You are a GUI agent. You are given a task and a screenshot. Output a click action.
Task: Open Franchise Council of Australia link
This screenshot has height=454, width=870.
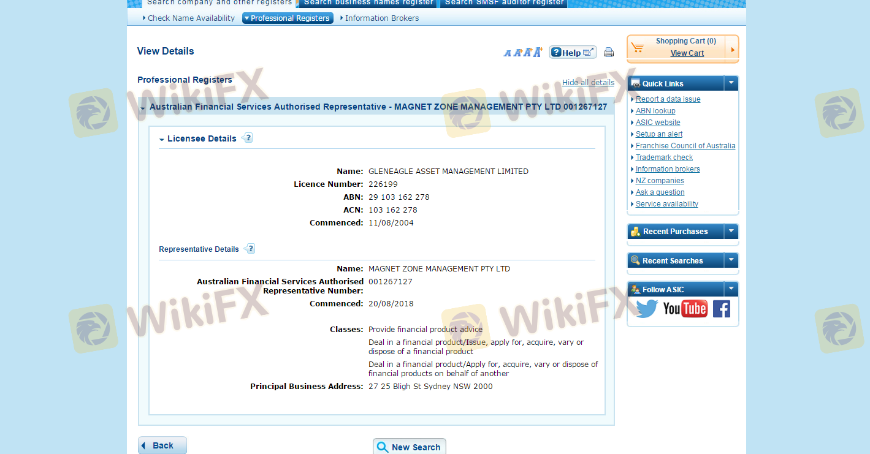tap(685, 146)
